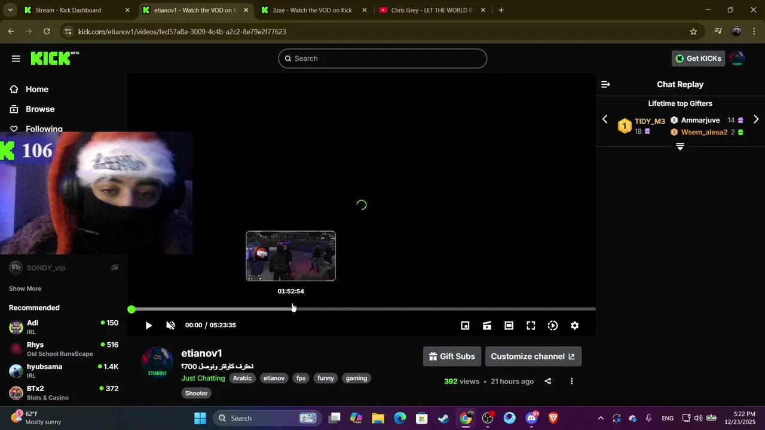Open the Just Chatting category

203,378
